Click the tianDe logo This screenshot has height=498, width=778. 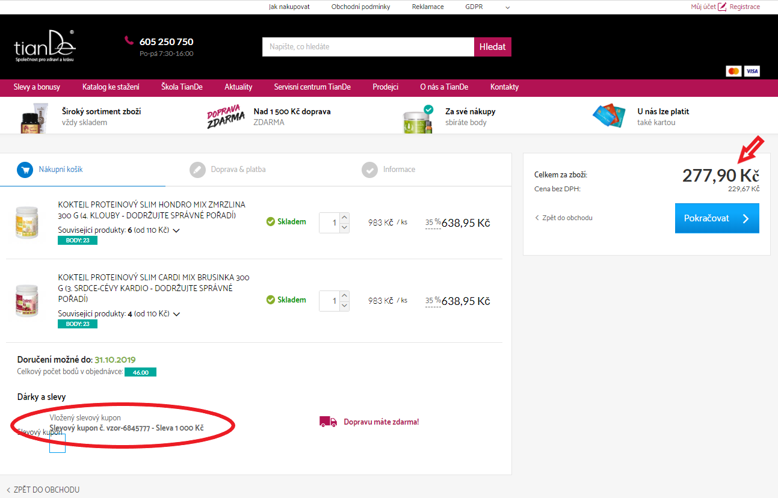[x=45, y=46]
